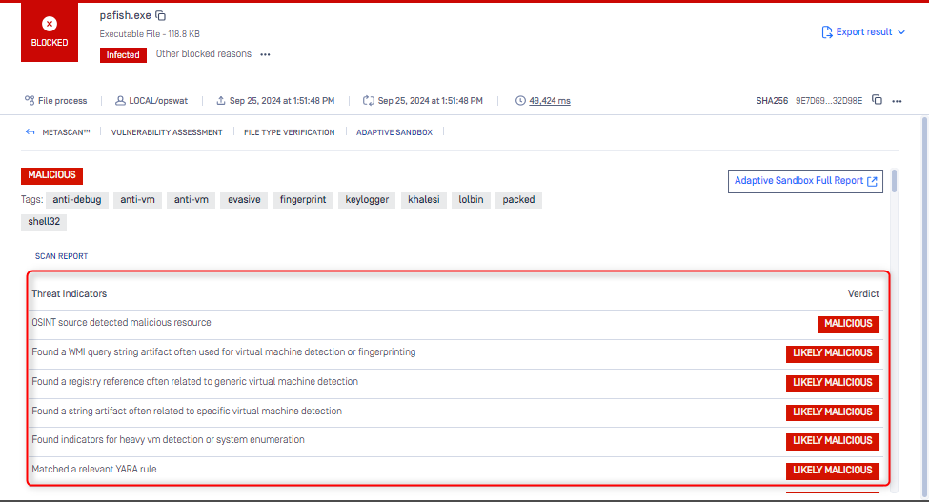Click the clock duration icon
This screenshot has height=502, width=929.
point(520,101)
